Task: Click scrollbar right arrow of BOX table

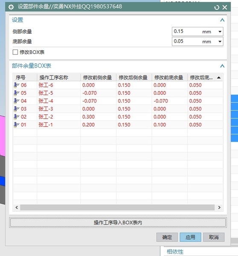Action: click(219, 207)
